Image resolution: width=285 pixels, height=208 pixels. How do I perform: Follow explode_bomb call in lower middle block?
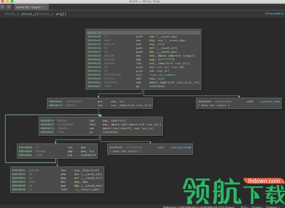coord(181,147)
